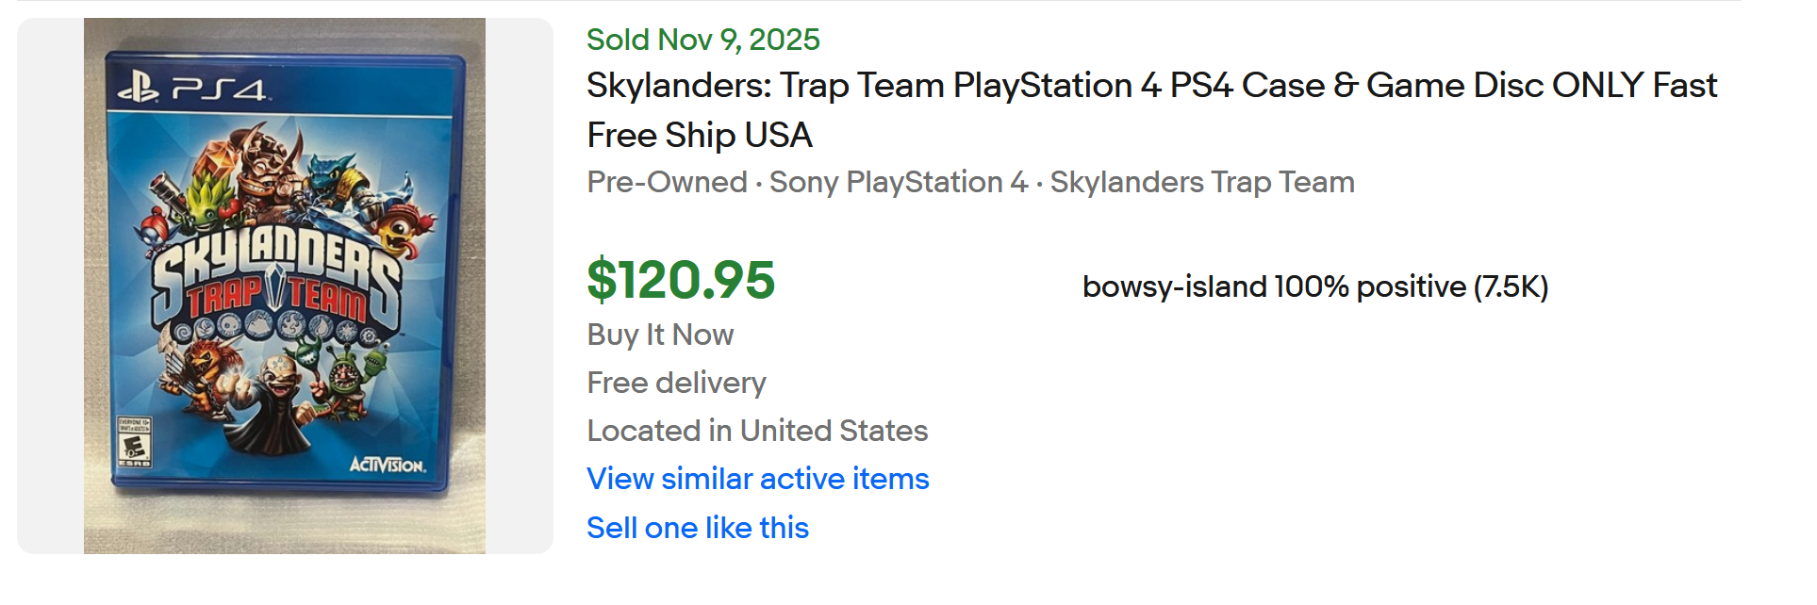Click the PS4 logo on the game cover
This screenshot has height=605, width=1817.
[x=219, y=90]
